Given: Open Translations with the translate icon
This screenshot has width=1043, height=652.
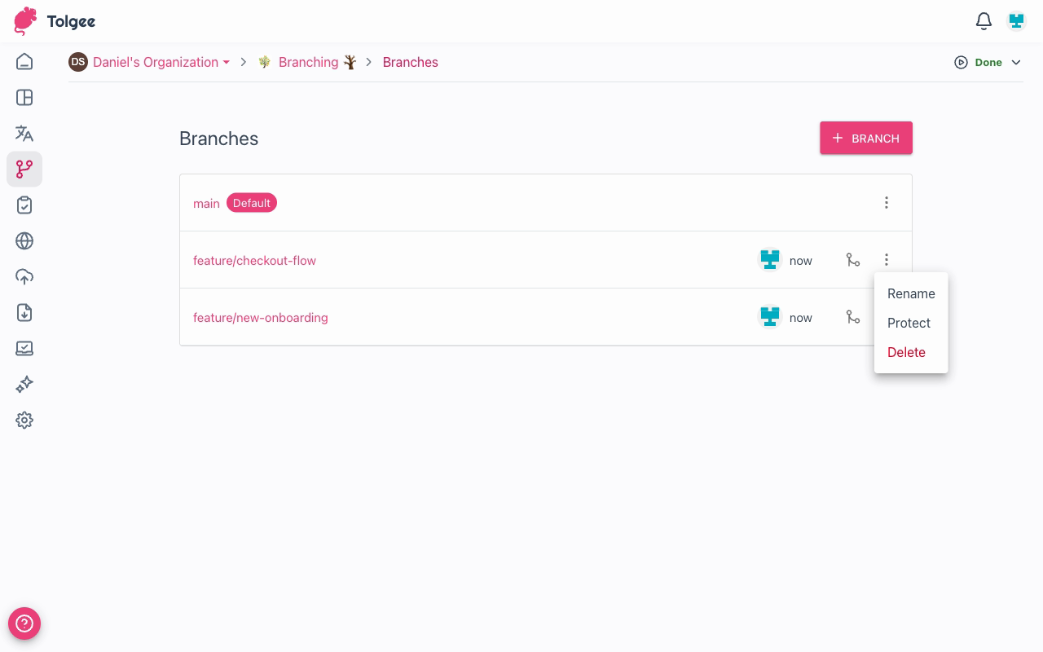Looking at the screenshot, I should coord(24,134).
